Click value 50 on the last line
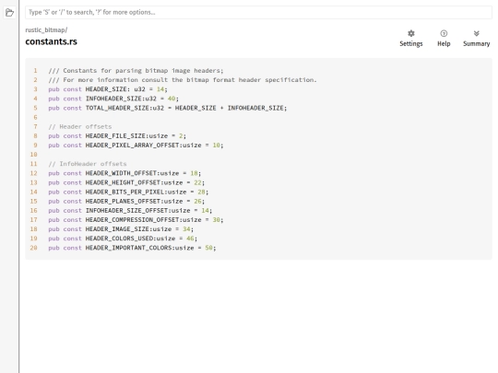 click(x=208, y=248)
